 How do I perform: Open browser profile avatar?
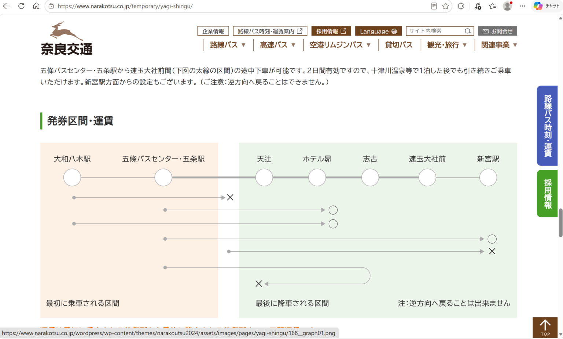click(507, 6)
